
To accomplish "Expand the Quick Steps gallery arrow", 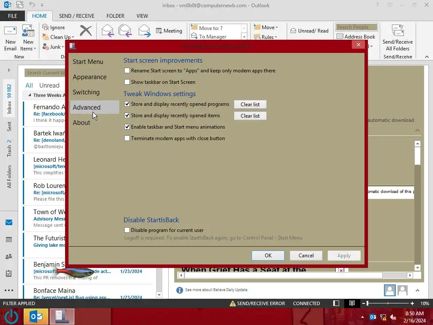I will coord(244,37).
